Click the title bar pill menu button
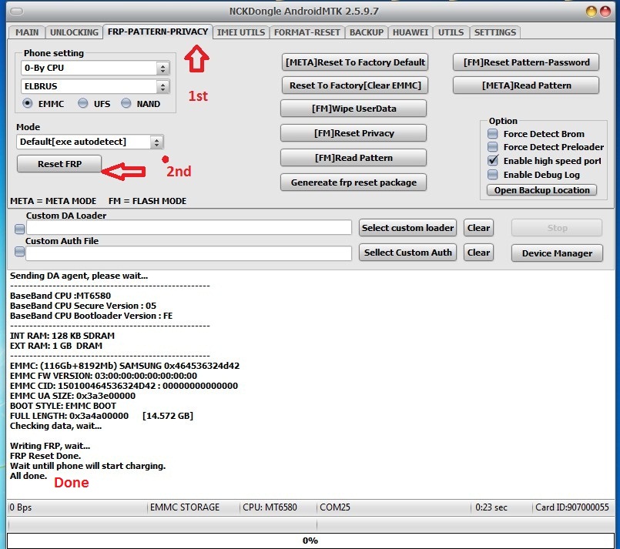 coord(17,11)
